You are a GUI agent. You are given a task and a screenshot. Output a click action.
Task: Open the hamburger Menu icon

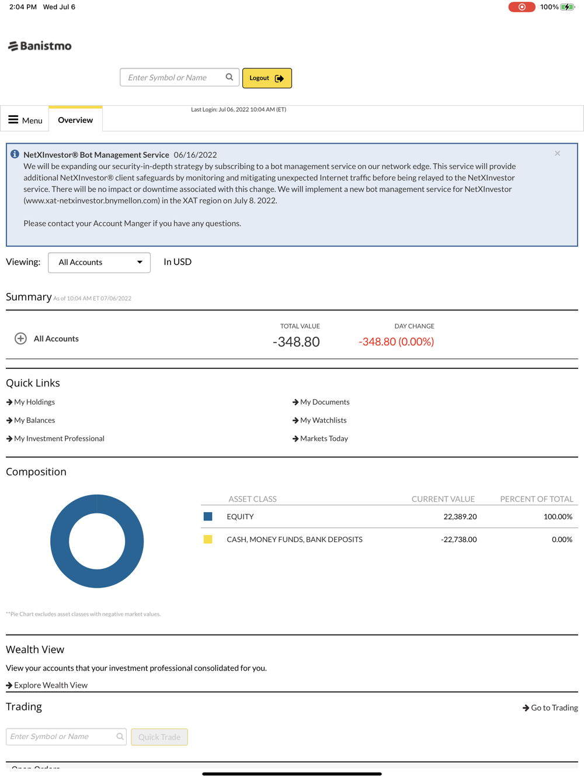pos(13,120)
